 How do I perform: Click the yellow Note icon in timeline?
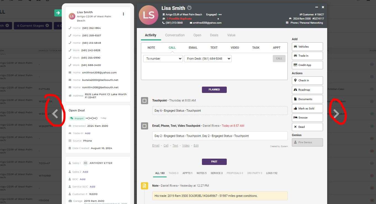145,186
